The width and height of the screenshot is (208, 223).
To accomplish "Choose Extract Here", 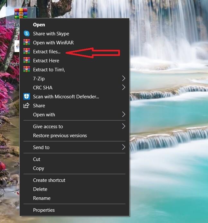I will coord(74,61).
